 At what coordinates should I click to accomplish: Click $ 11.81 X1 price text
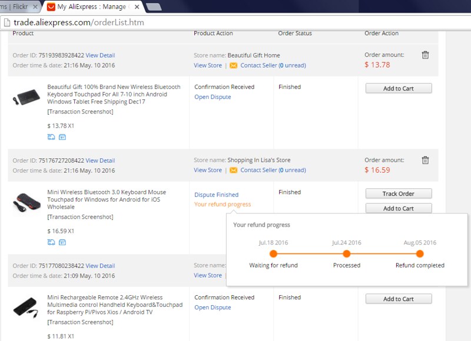coord(61,336)
